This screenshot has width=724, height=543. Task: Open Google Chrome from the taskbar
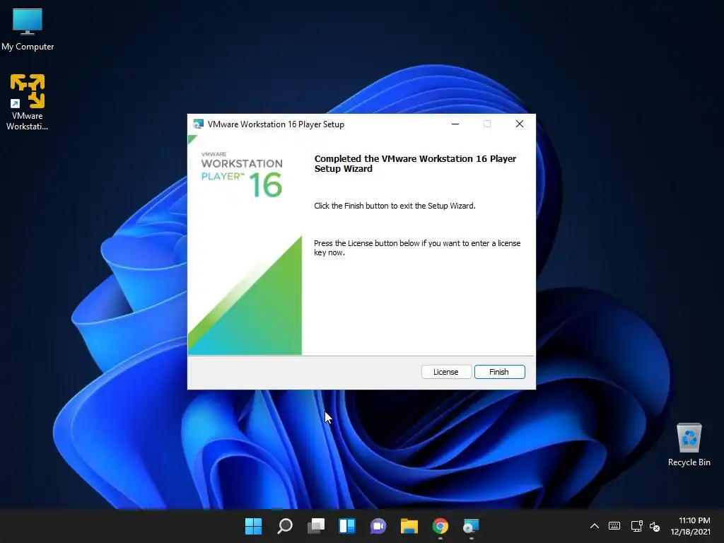(x=440, y=526)
